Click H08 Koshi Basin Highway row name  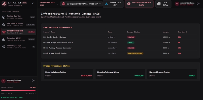55,37
